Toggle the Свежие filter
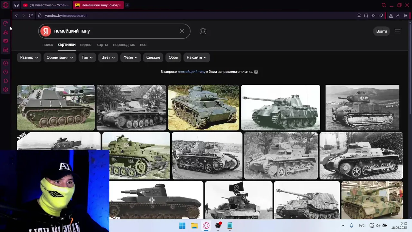412x232 pixels. click(x=153, y=57)
